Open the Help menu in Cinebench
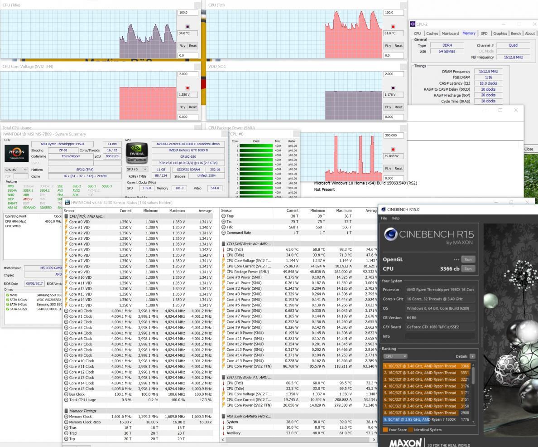 click(396, 218)
